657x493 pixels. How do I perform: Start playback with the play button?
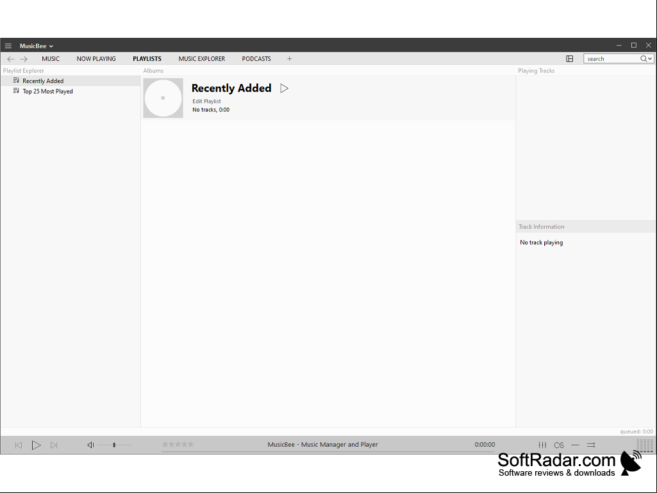point(36,445)
